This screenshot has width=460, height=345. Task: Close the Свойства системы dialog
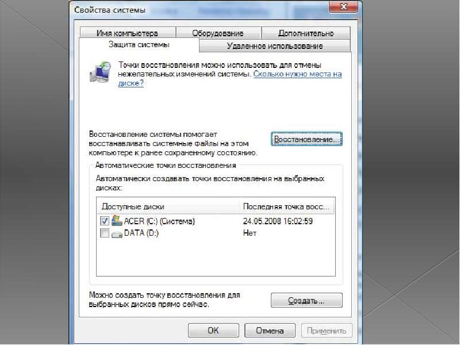(343, 6)
